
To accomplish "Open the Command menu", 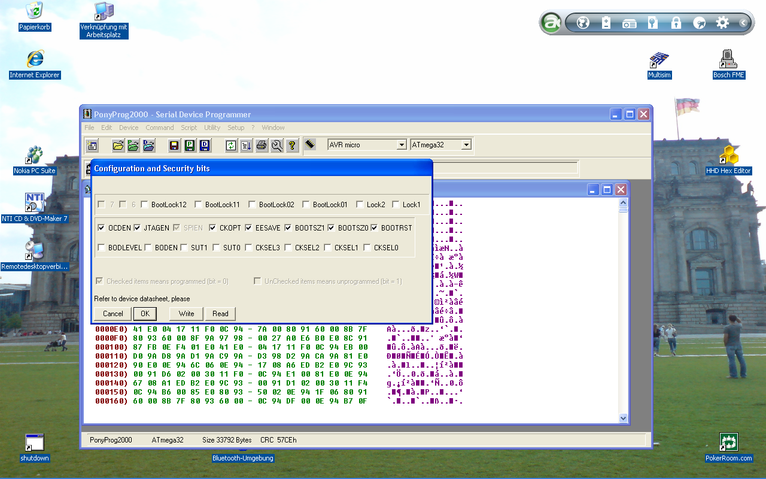I will pos(160,128).
